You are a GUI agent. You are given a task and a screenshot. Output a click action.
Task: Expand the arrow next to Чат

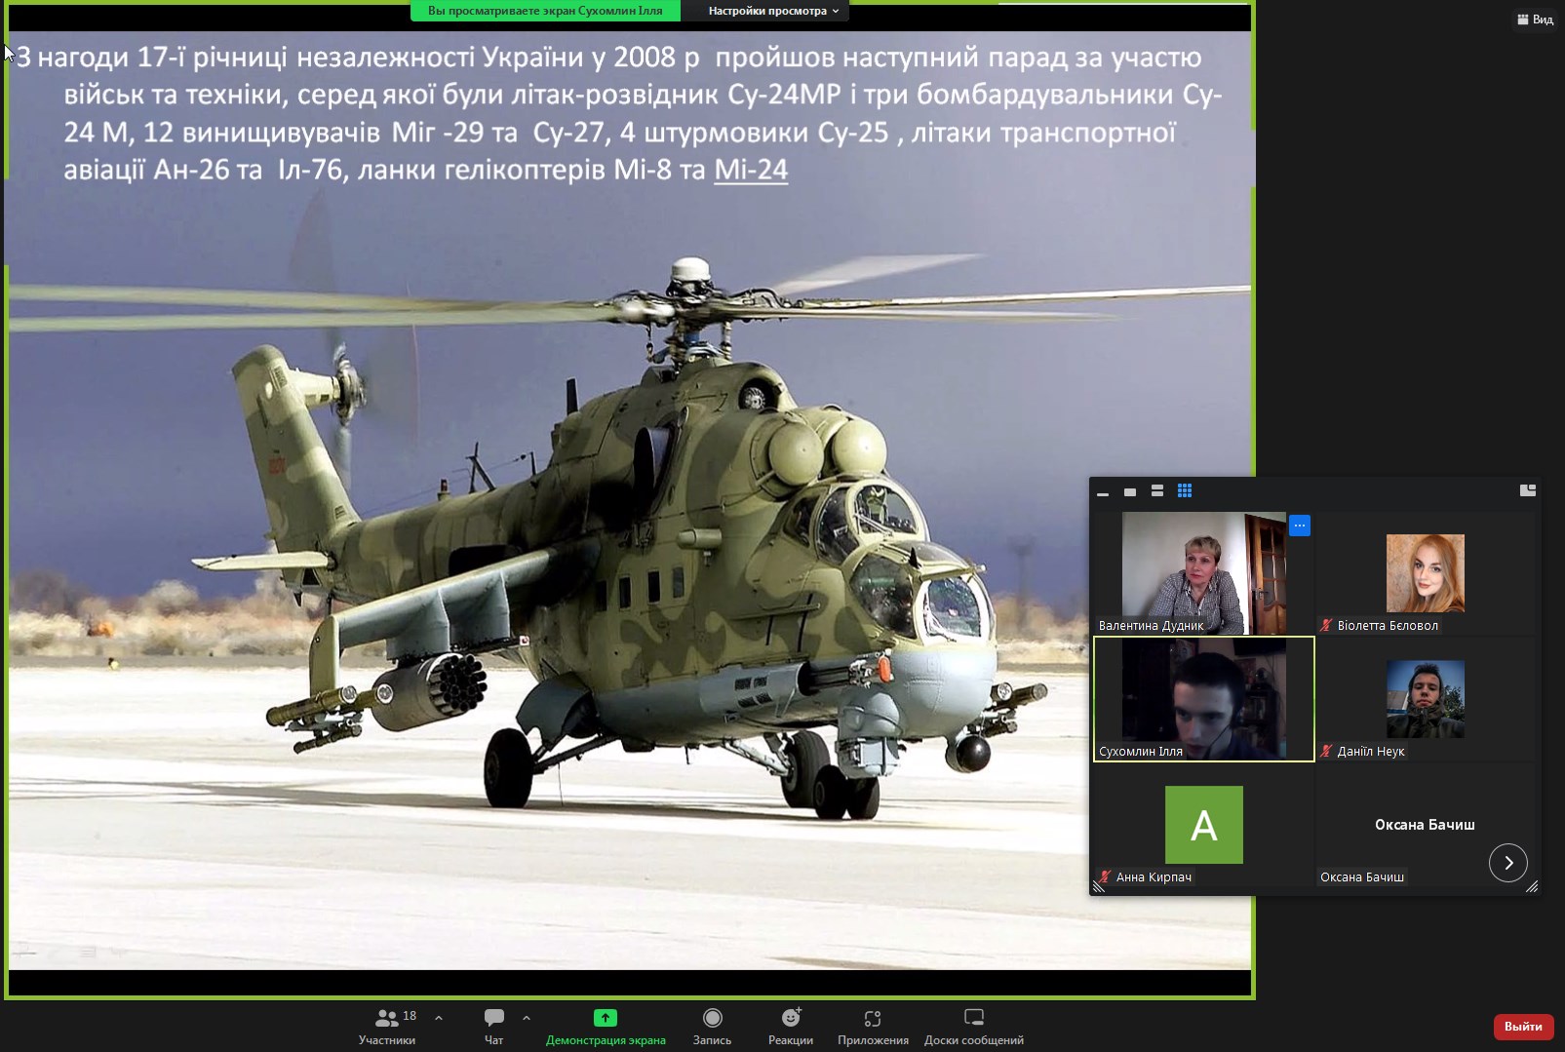pos(527,1018)
